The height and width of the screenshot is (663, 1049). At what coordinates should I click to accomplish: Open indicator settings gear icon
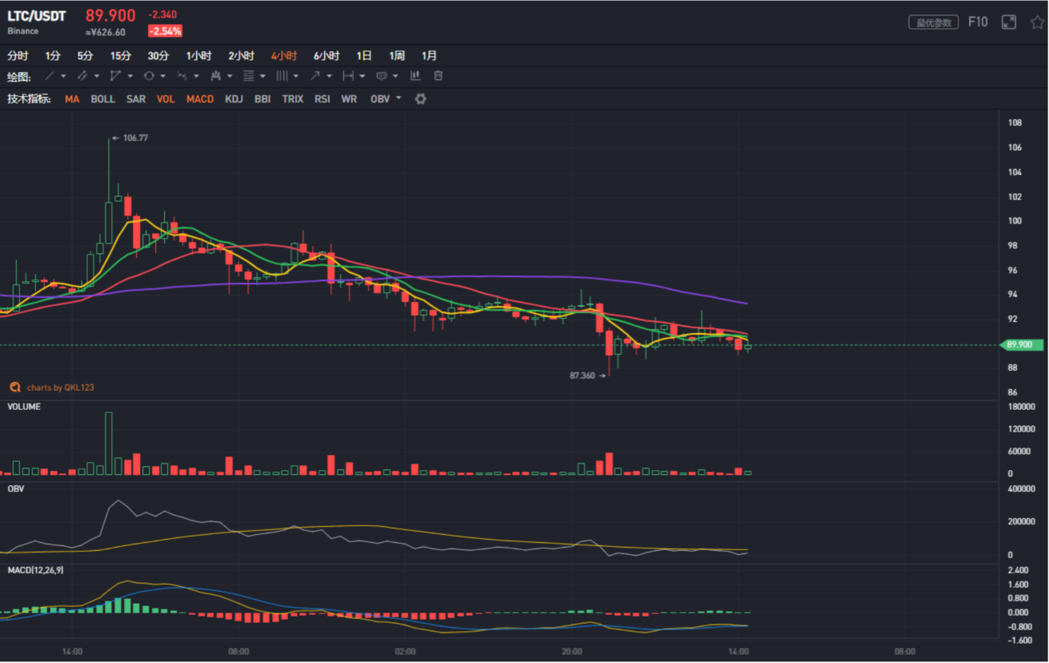click(x=420, y=99)
